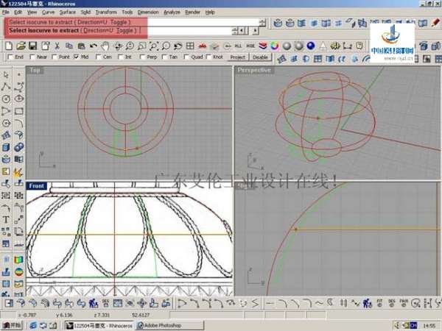Select the Text tool T icon
442x331 pixels.
click(6, 219)
